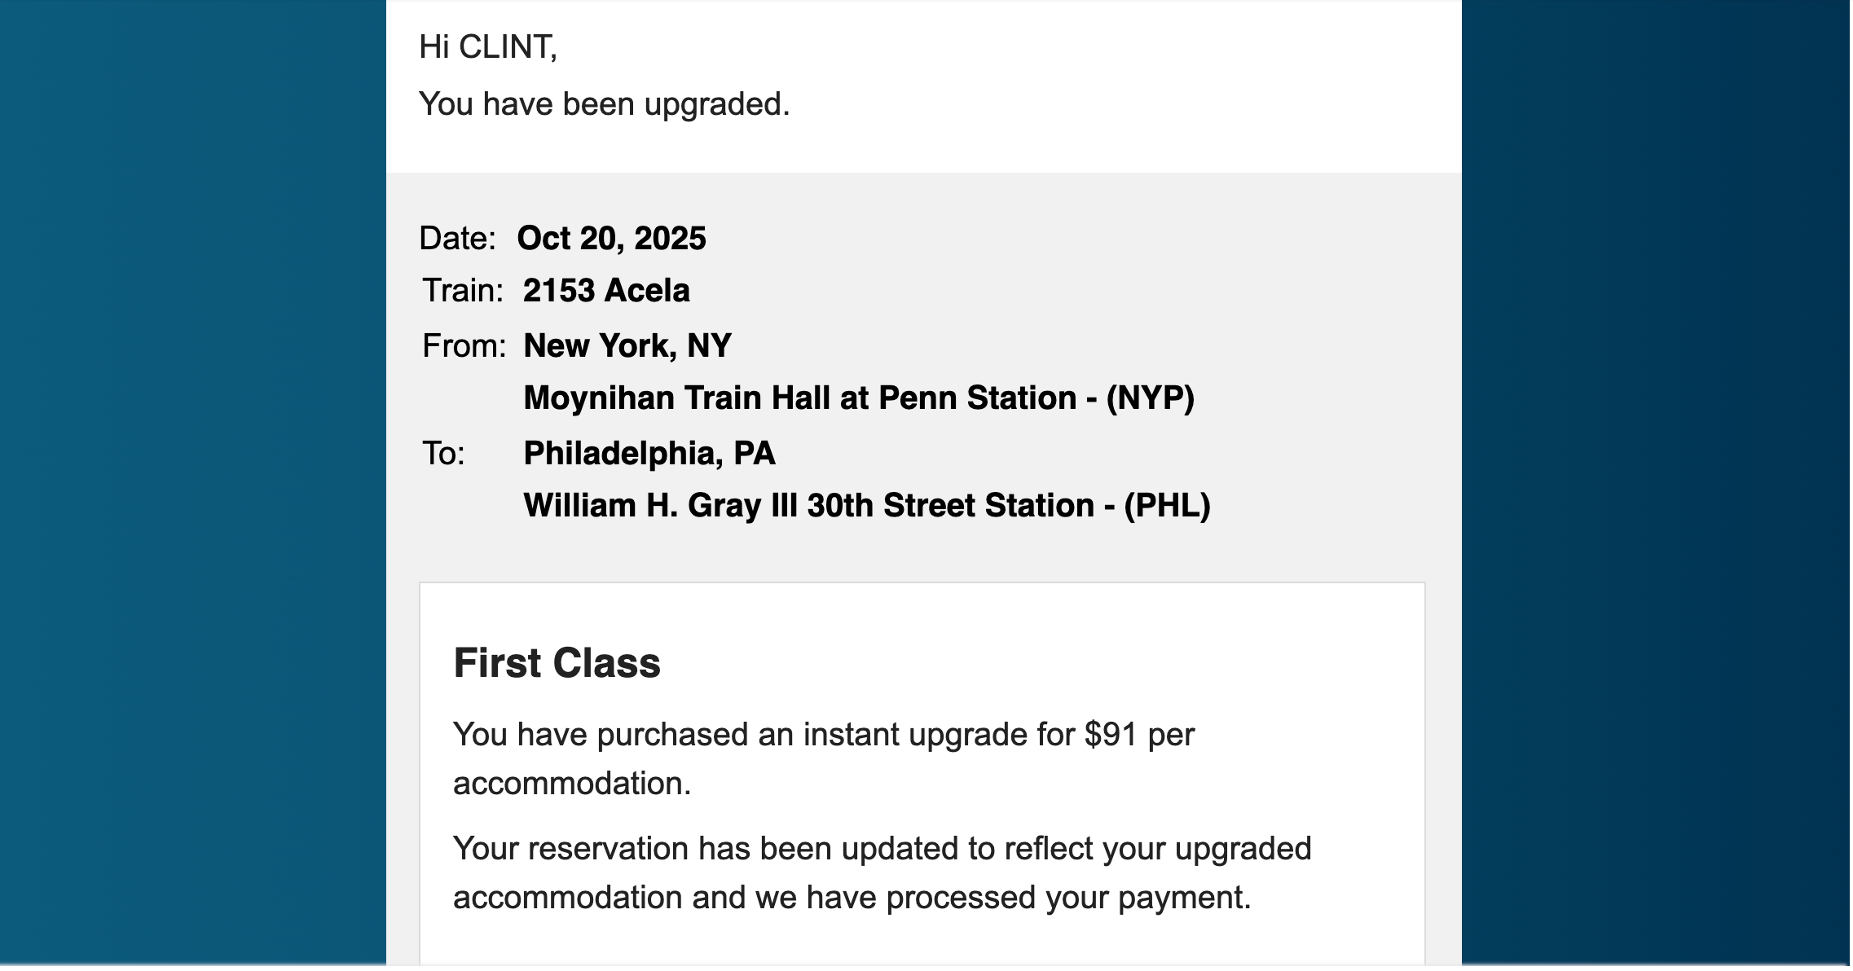This screenshot has height=971, width=1853.
Task: Select the train name 2153 Acela
Action: pyautogui.click(x=606, y=291)
